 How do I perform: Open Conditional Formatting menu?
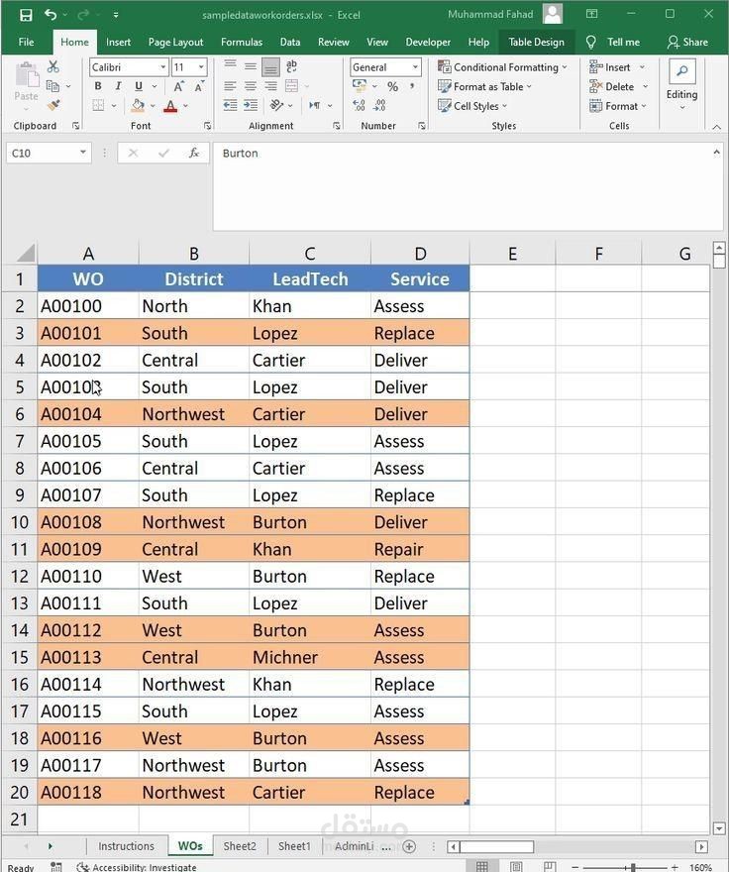(503, 67)
